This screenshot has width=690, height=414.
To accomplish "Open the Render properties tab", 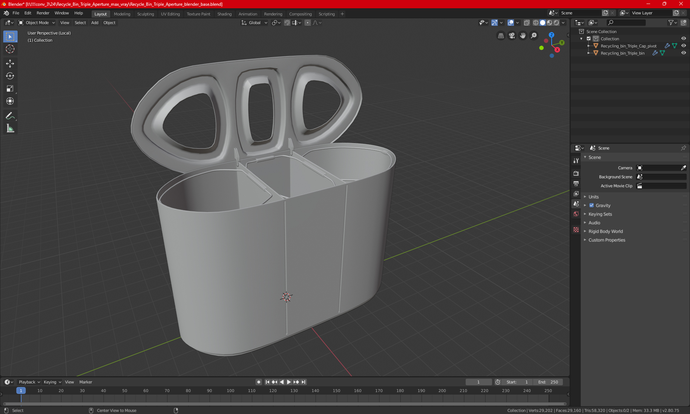I will pos(576,173).
